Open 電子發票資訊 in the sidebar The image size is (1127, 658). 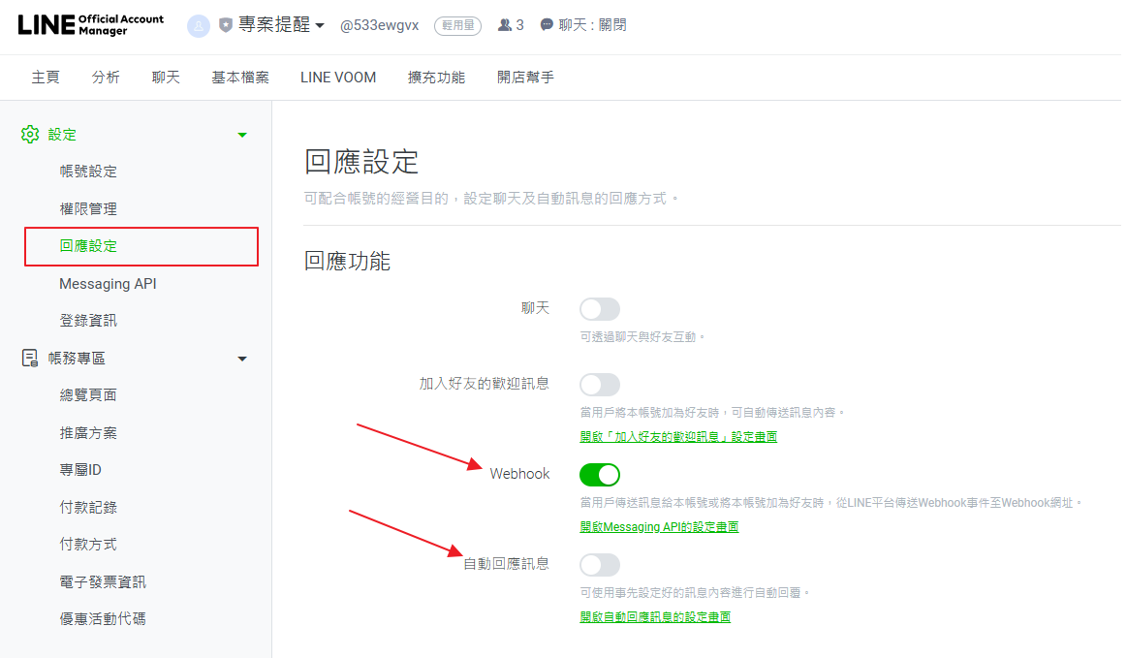coord(103,581)
